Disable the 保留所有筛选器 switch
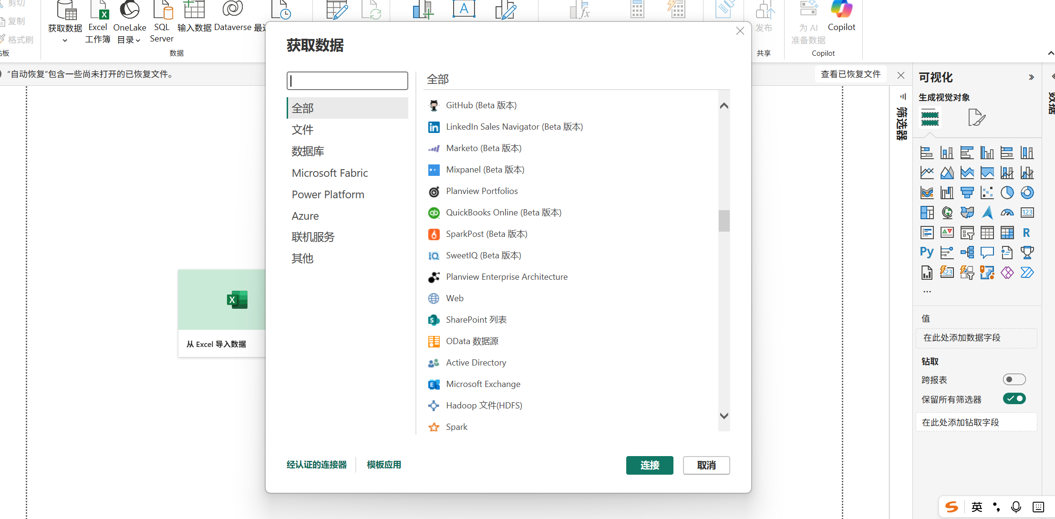The image size is (1055, 519). [1014, 398]
